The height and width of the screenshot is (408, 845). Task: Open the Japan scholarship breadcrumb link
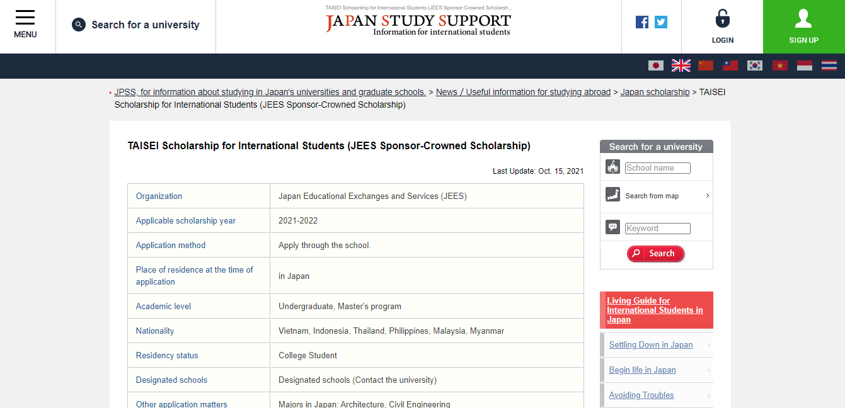[655, 92]
